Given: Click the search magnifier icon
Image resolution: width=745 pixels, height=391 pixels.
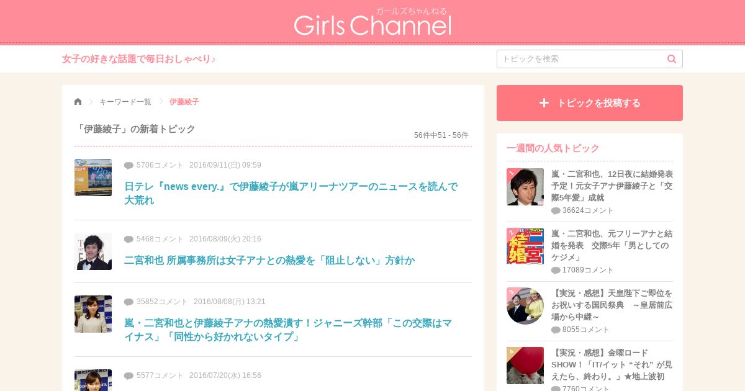Looking at the screenshot, I should pyautogui.click(x=671, y=59).
